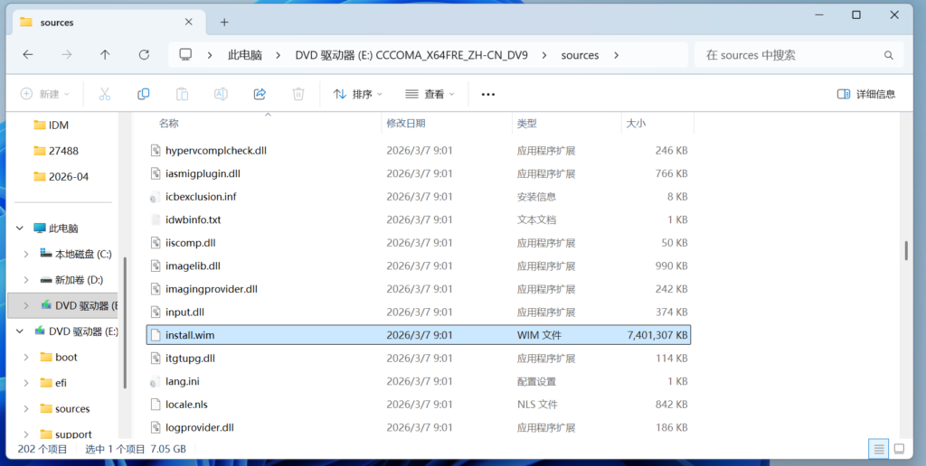Viewport: 926px width, 466px height.
Task: Click the Delete trash can icon
Action: click(x=298, y=94)
